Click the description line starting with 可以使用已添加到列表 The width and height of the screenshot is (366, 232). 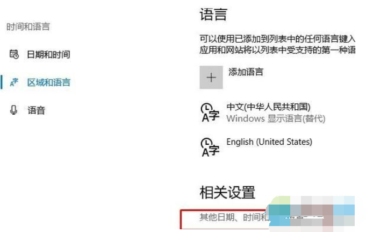point(277,38)
